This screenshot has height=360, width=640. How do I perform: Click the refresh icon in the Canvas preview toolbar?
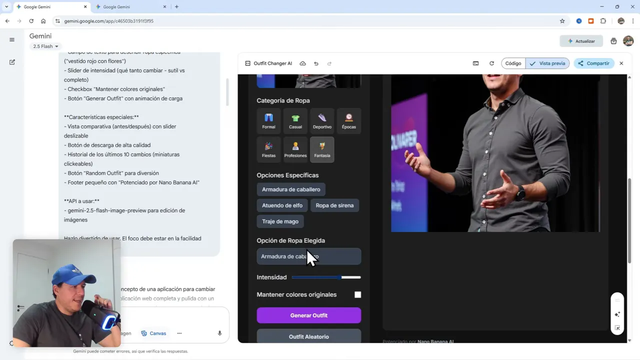[491, 63]
